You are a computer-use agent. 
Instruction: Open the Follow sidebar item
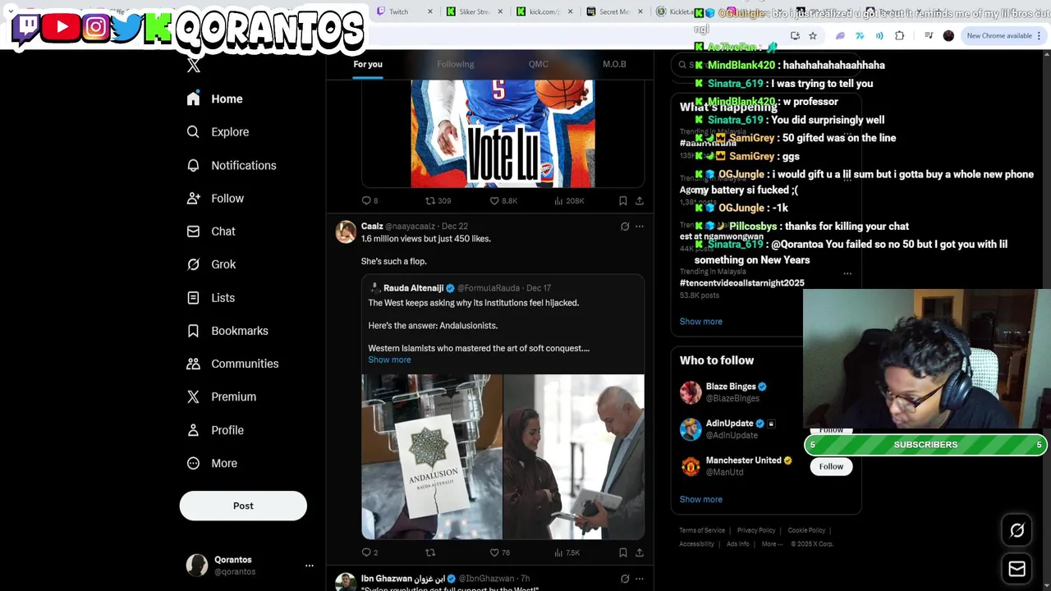pos(215,198)
